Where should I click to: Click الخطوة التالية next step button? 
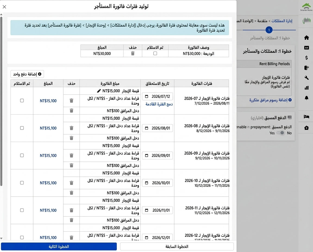click(x=59, y=246)
